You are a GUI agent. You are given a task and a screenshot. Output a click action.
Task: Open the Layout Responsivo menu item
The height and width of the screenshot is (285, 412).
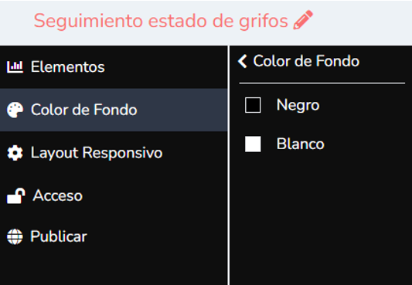pyautogui.click(x=114, y=153)
